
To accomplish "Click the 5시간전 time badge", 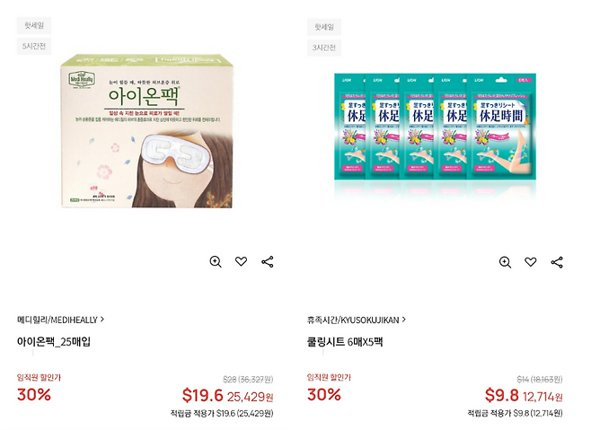I will [x=34, y=46].
